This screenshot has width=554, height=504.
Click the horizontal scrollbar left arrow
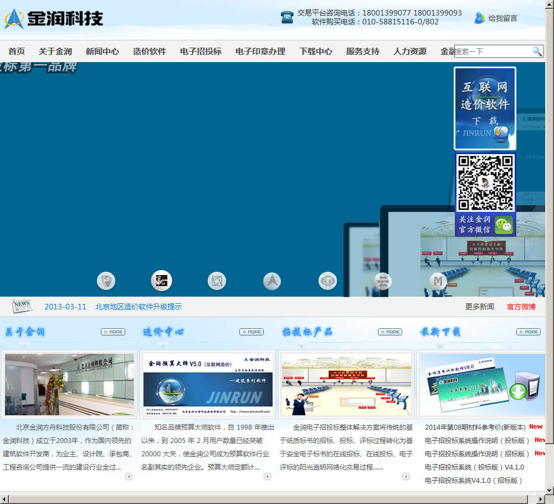click(x=4, y=499)
